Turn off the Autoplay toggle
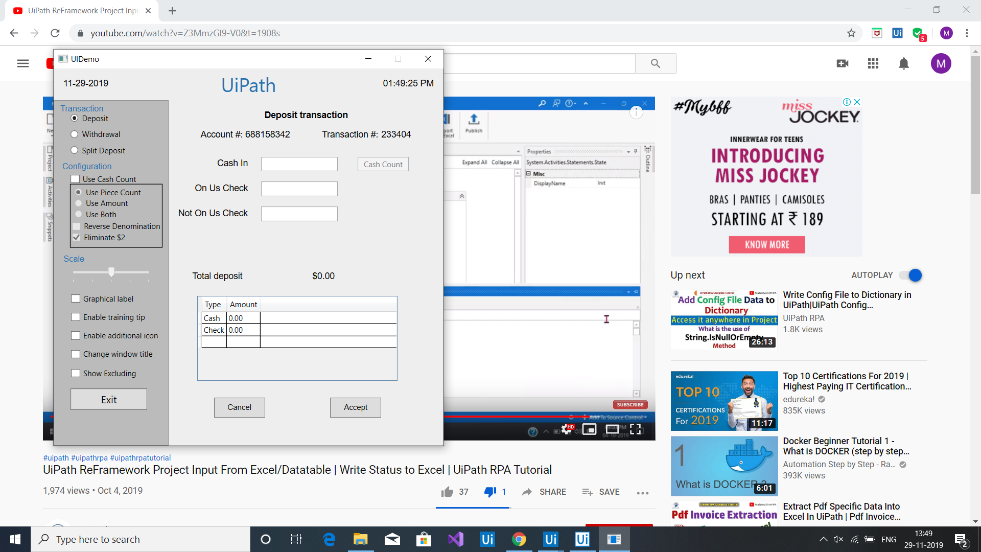The image size is (981, 552). tap(910, 275)
